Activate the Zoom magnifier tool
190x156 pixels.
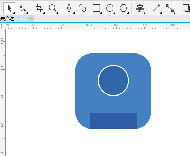[x=53, y=8]
